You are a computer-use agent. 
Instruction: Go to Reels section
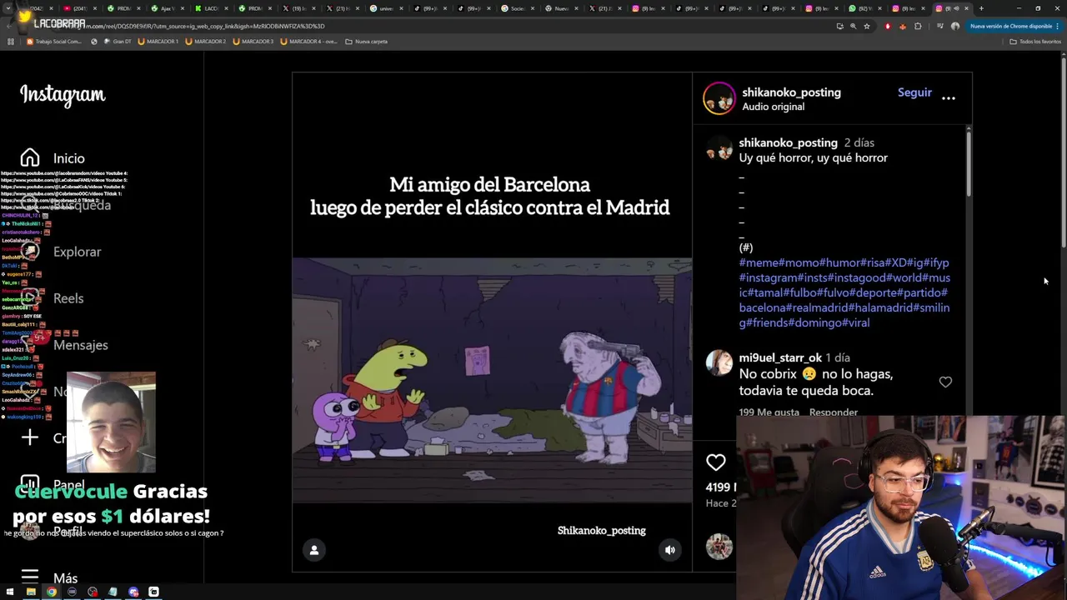pos(68,298)
